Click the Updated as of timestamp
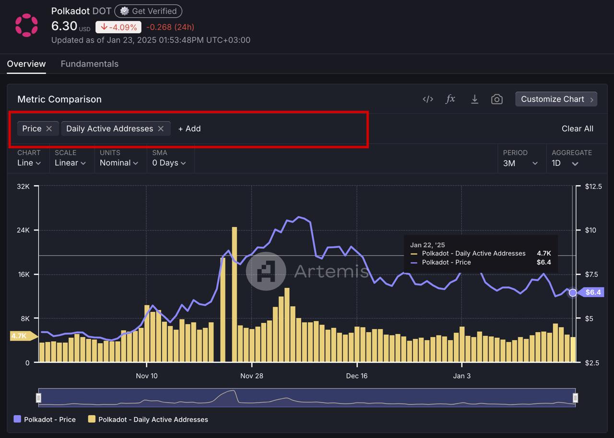Image resolution: width=614 pixels, height=438 pixels. (151, 40)
